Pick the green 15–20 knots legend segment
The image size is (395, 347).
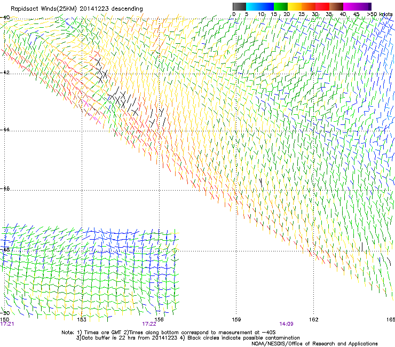(281, 6)
